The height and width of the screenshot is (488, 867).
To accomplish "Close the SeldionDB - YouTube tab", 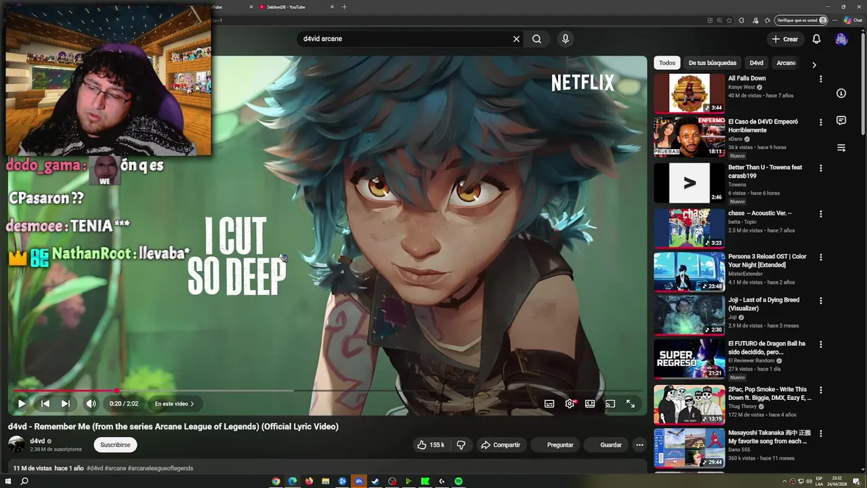I will click(333, 7).
